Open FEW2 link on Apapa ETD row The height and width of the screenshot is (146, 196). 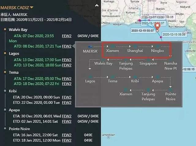(x=67, y=122)
